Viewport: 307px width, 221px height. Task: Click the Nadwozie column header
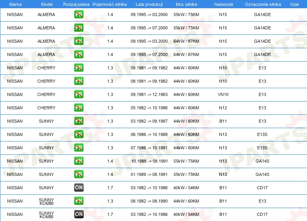point(224,4)
